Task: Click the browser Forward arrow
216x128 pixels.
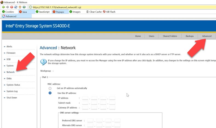Action: (x=8, y=7)
